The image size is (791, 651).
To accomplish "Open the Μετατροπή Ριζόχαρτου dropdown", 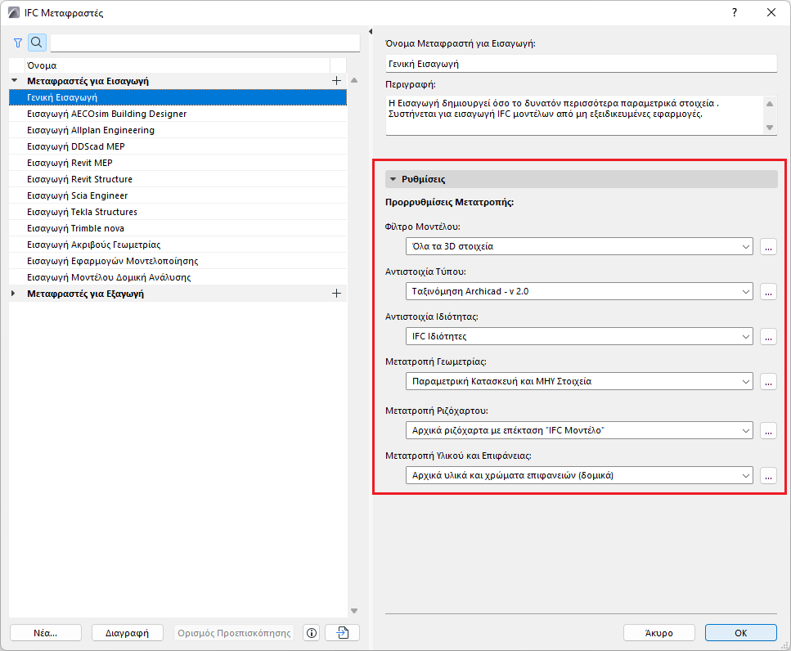I will coord(579,431).
